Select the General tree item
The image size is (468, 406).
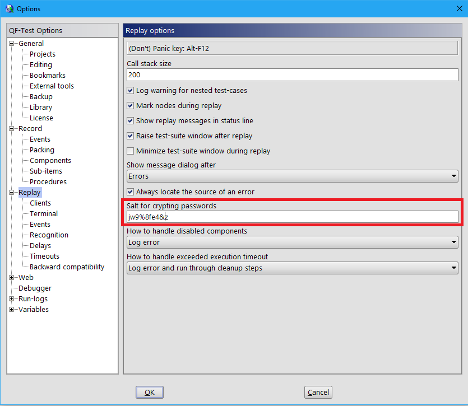[x=31, y=44]
